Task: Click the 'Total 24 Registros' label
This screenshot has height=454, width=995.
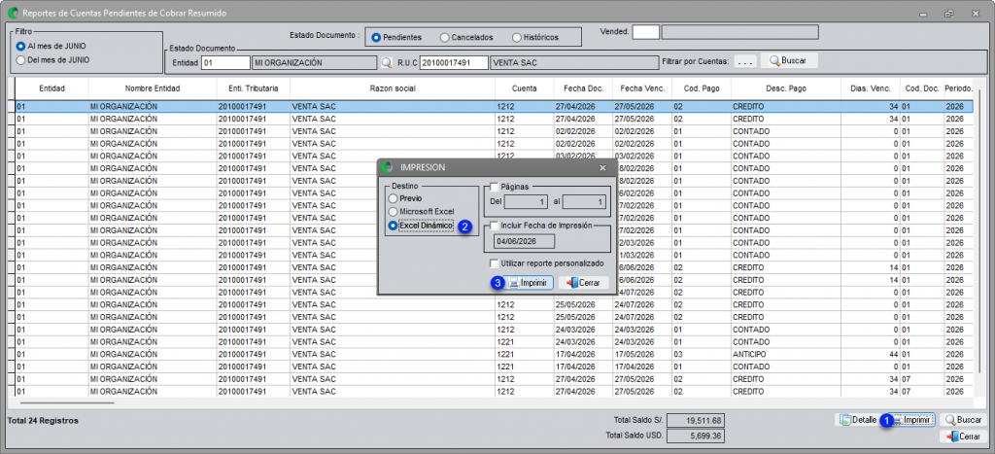Action: pos(43,420)
